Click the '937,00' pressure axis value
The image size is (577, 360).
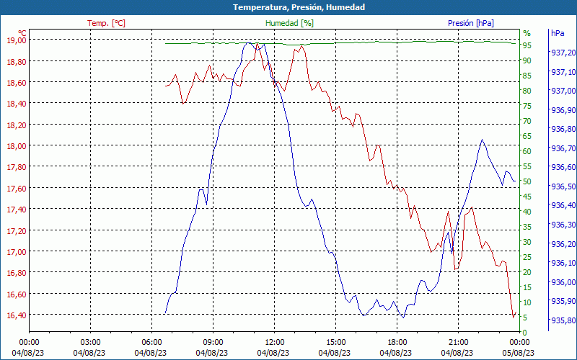[x=563, y=91]
